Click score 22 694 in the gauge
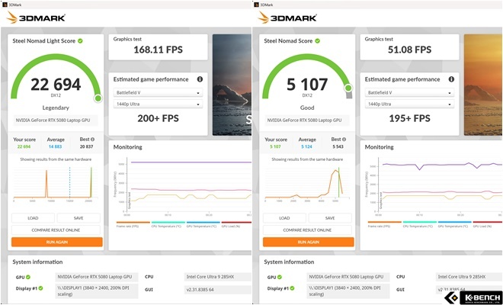This screenshot has width=503, height=305. [56, 85]
